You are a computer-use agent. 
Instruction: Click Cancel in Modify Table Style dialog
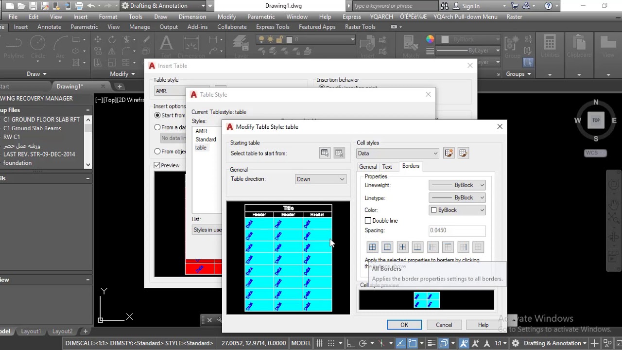pos(444,325)
